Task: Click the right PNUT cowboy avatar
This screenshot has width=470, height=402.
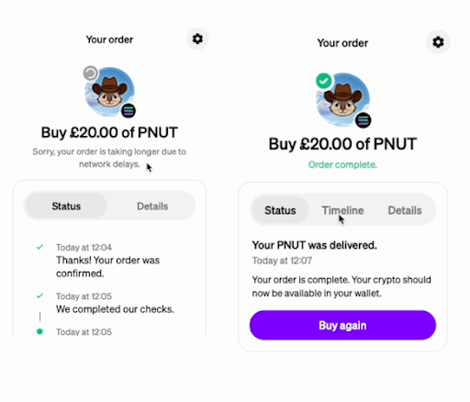Action: (343, 100)
